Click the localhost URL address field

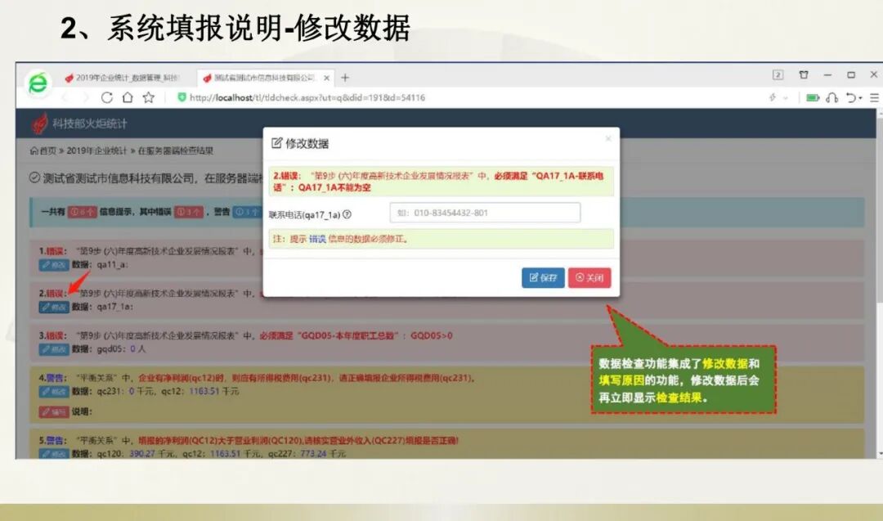(x=307, y=97)
